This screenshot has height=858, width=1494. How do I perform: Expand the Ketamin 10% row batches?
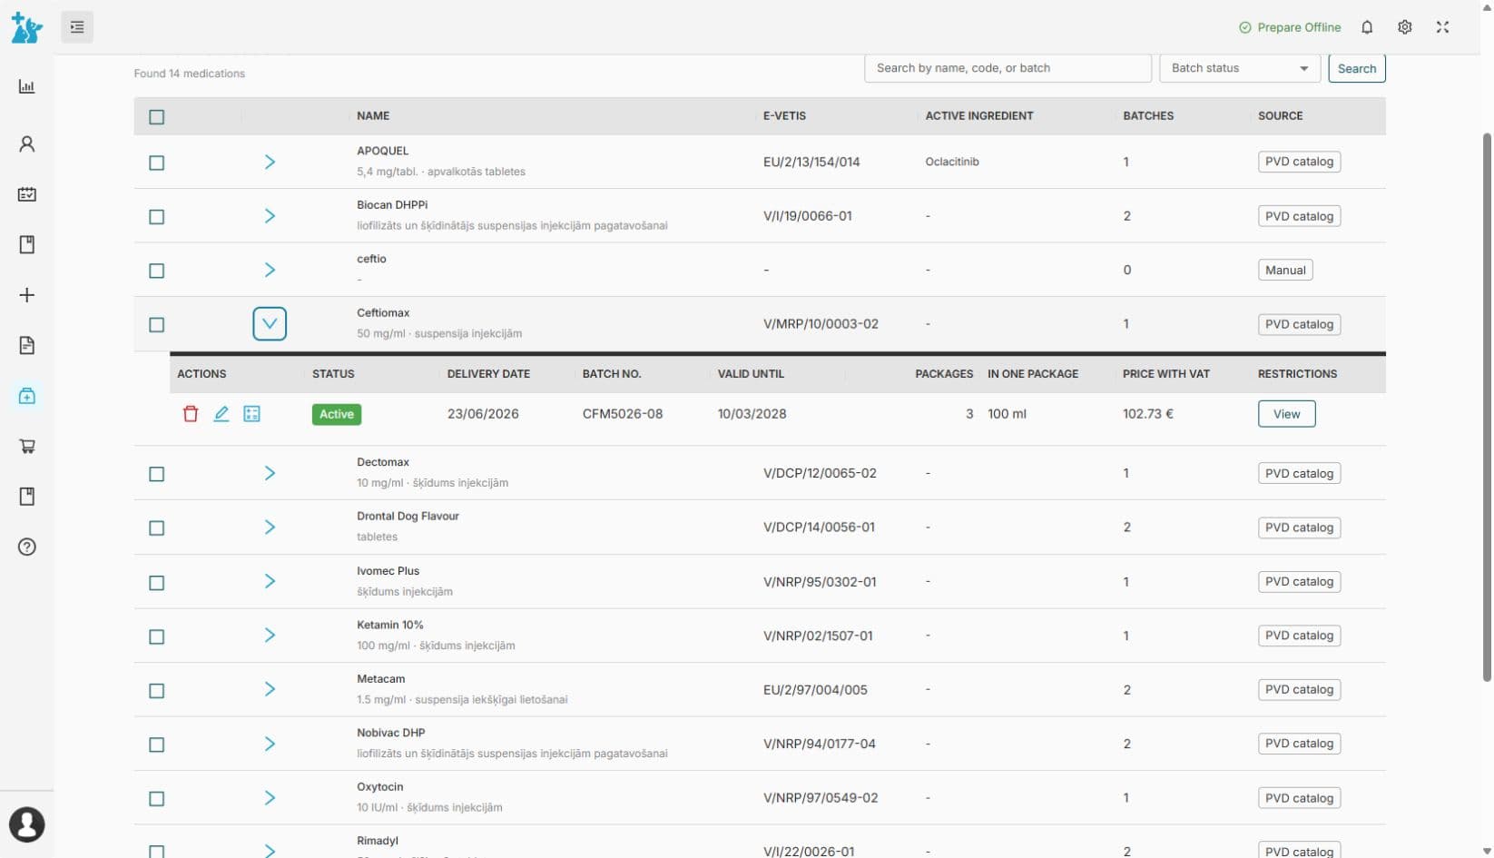tap(270, 636)
